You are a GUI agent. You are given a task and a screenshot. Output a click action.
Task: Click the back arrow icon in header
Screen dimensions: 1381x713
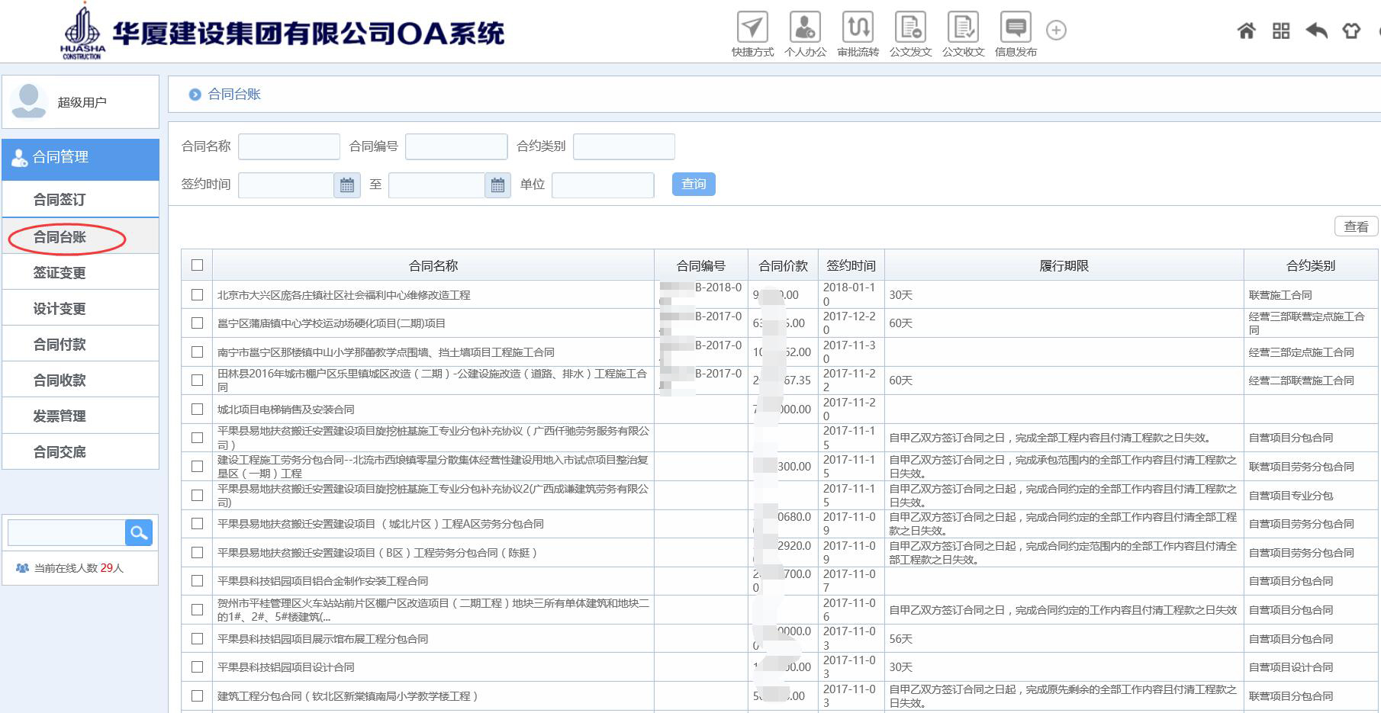[1316, 31]
